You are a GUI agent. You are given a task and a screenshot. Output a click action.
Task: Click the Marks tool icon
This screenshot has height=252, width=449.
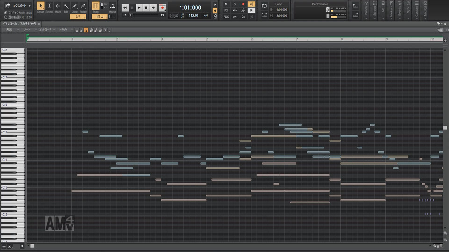[112, 7]
